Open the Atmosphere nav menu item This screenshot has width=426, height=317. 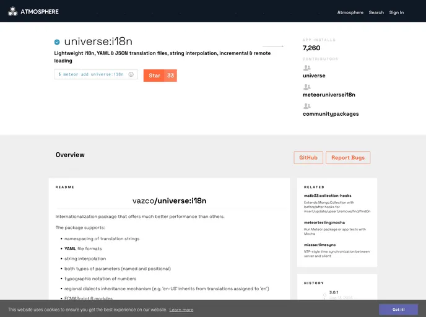(x=350, y=12)
